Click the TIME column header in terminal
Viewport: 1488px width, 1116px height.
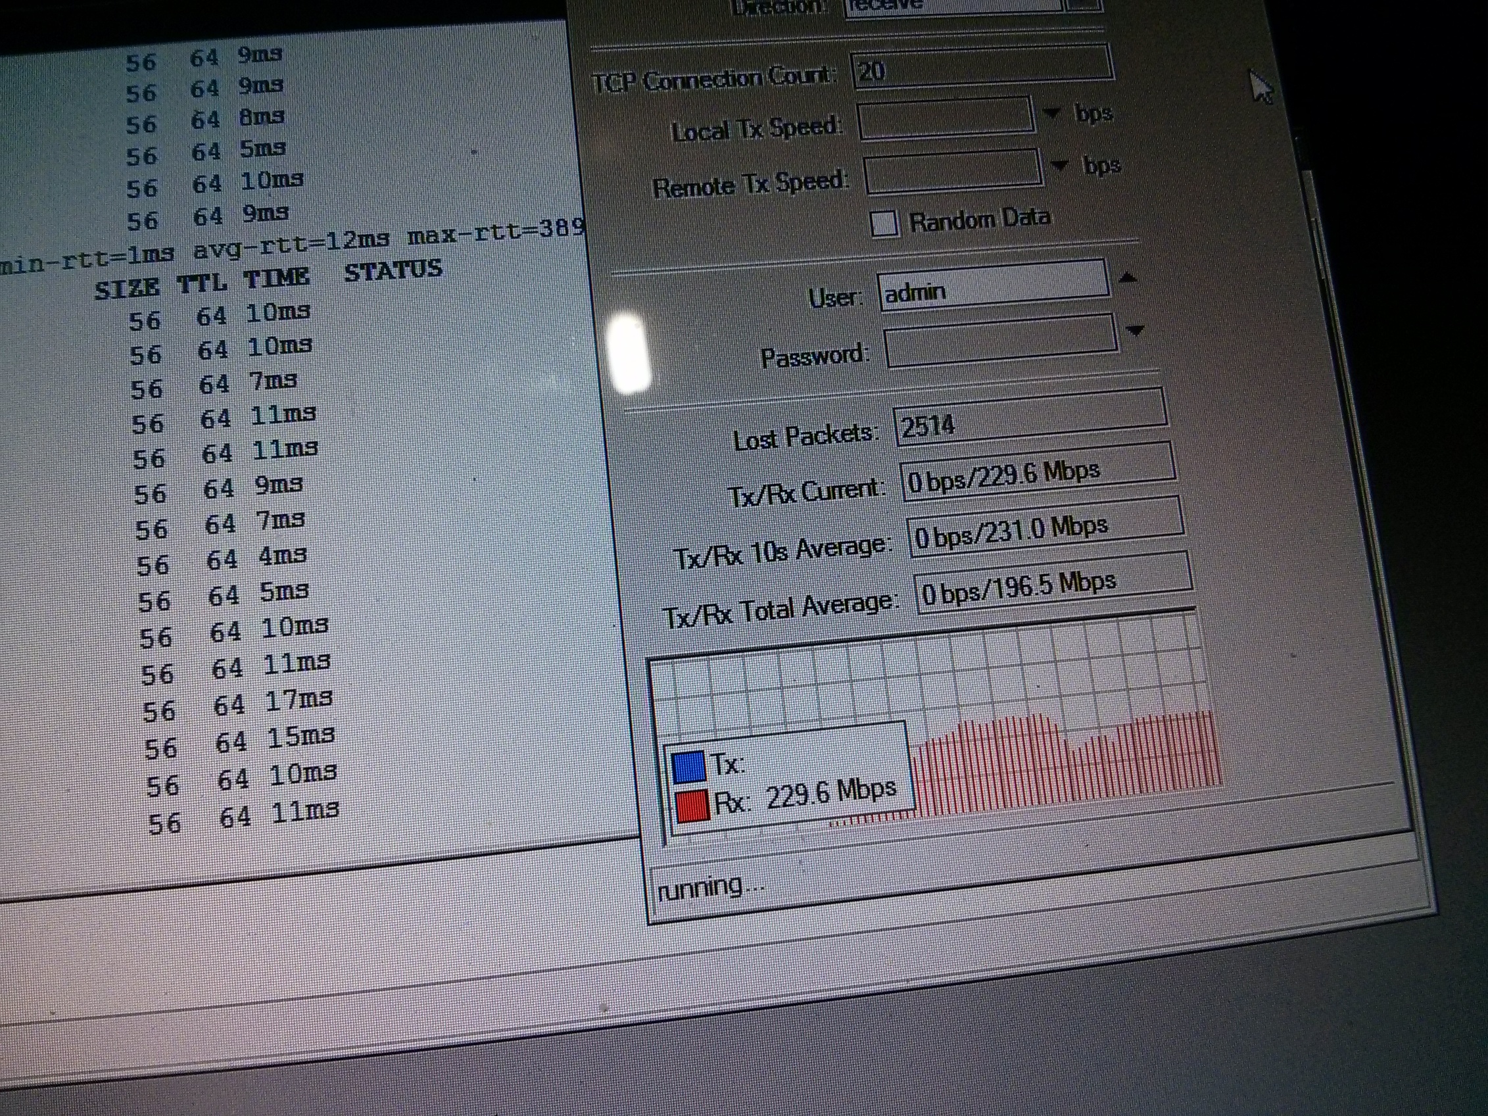276,278
